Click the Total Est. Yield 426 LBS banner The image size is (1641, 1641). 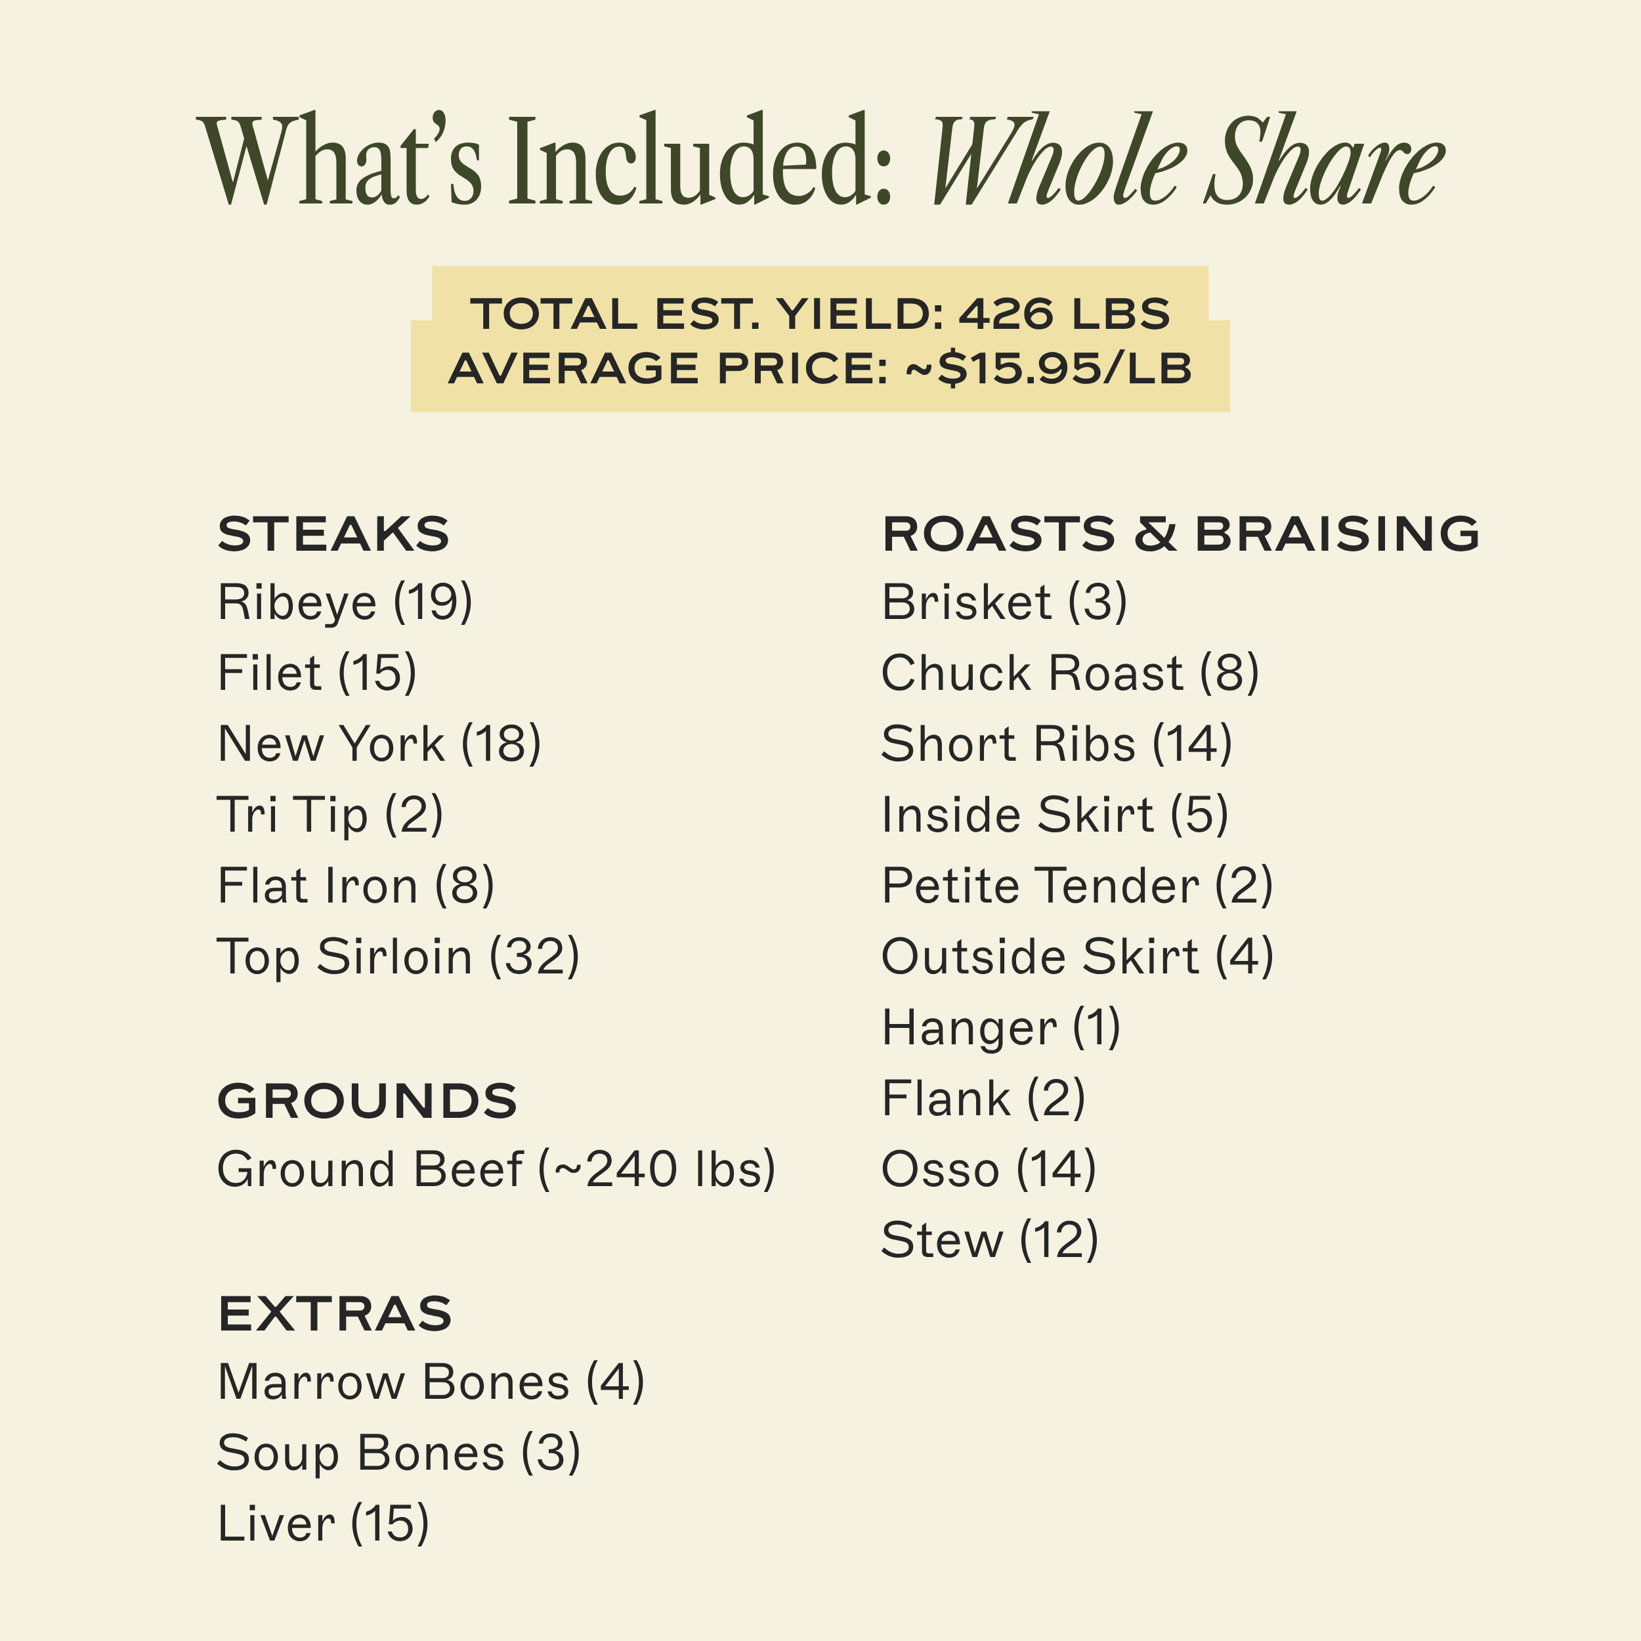[820, 313]
